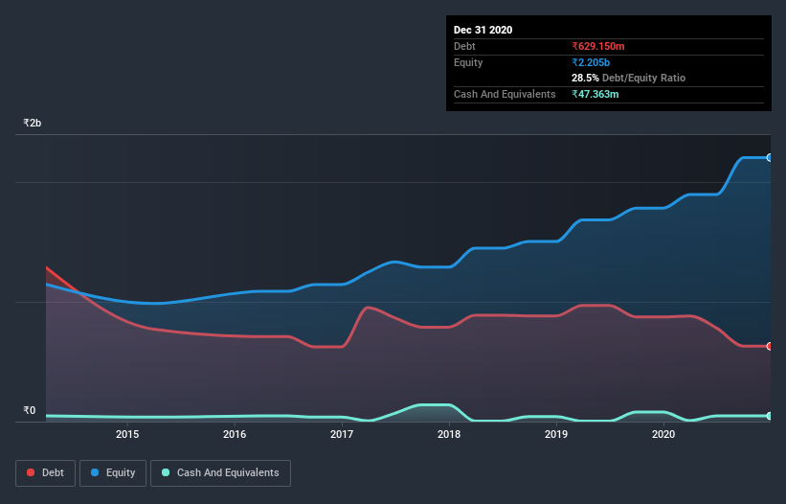Toggle Cash And Equivalents legend button
Viewport: 786px width, 504px height.
[220, 473]
